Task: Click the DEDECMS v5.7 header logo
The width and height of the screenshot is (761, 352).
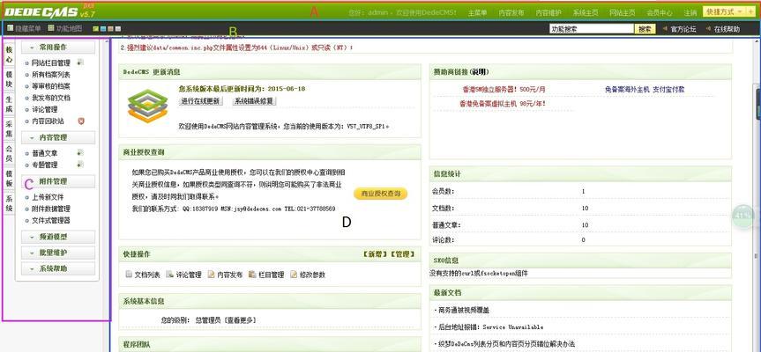Action: coord(50,11)
